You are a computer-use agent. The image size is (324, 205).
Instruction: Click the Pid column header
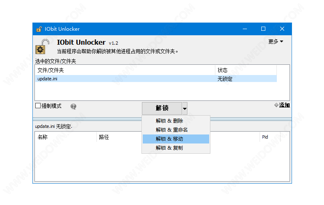270,137
